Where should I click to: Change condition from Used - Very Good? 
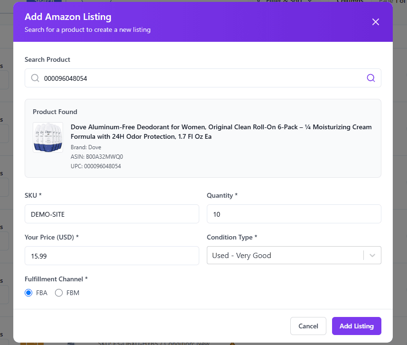tap(294, 255)
